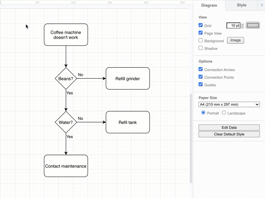Enable the Shadow option

200,48
